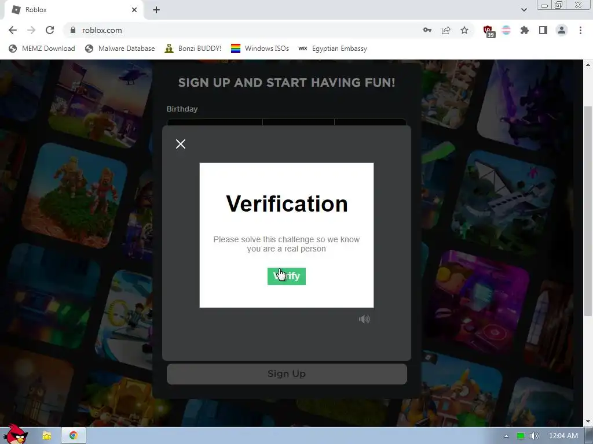This screenshot has width=593, height=444.
Task: Click the "SIGN UP AND START HAVING FUN!" heading
Action: tap(287, 82)
